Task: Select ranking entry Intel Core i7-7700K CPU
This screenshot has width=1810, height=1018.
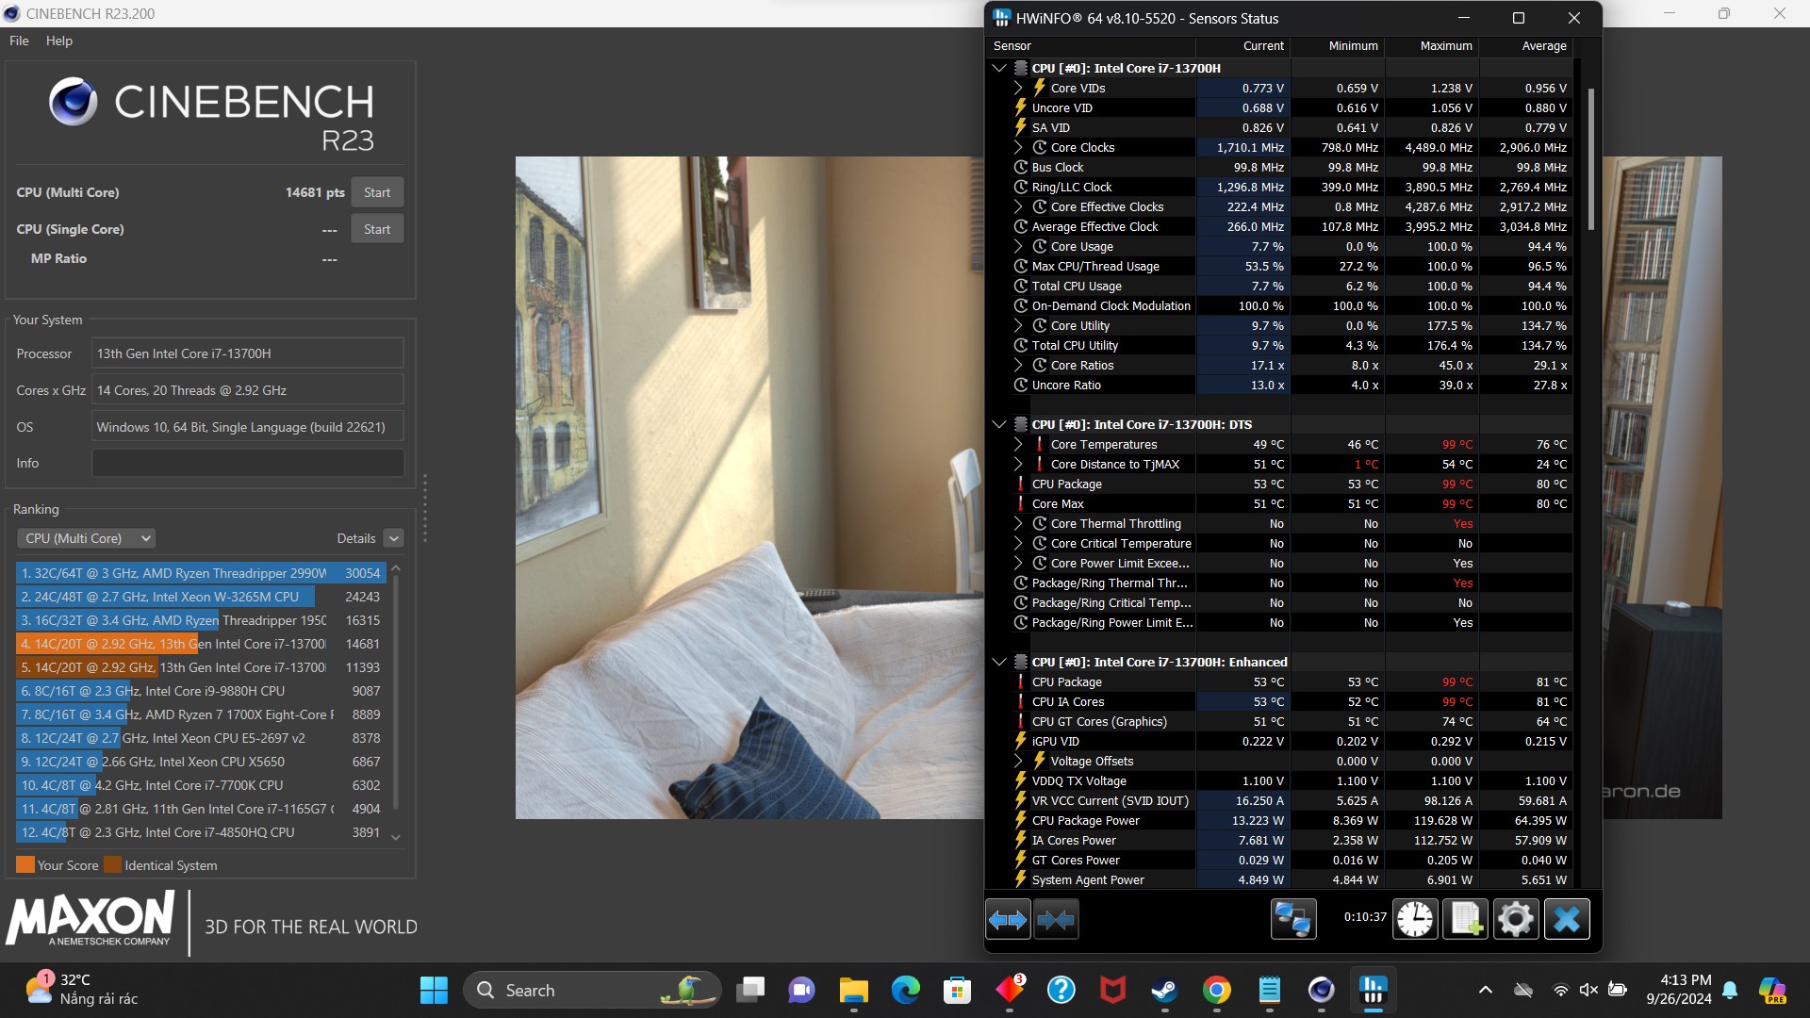Action: [x=201, y=785]
